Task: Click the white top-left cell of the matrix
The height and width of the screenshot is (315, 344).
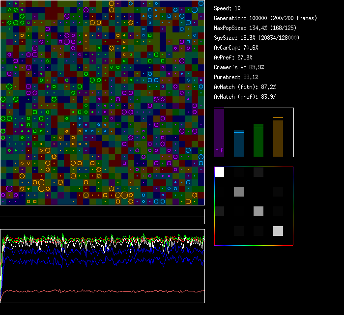Action: 219,172
